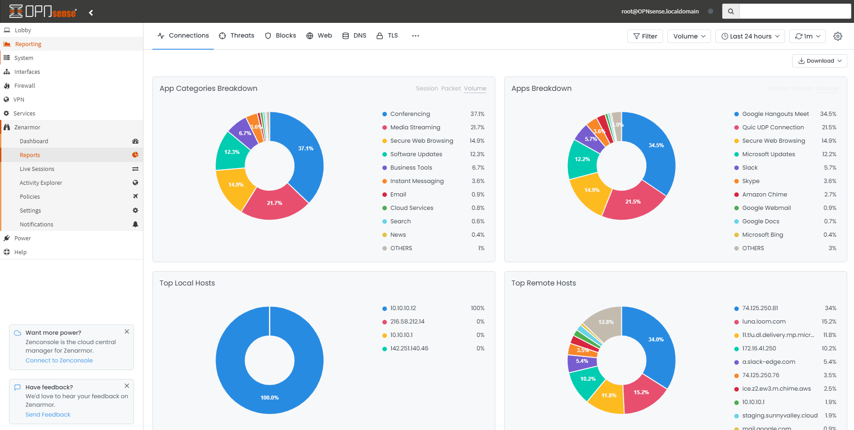Click the Notifications bell icon
The width and height of the screenshot is (854, 430).
[135, 224]
